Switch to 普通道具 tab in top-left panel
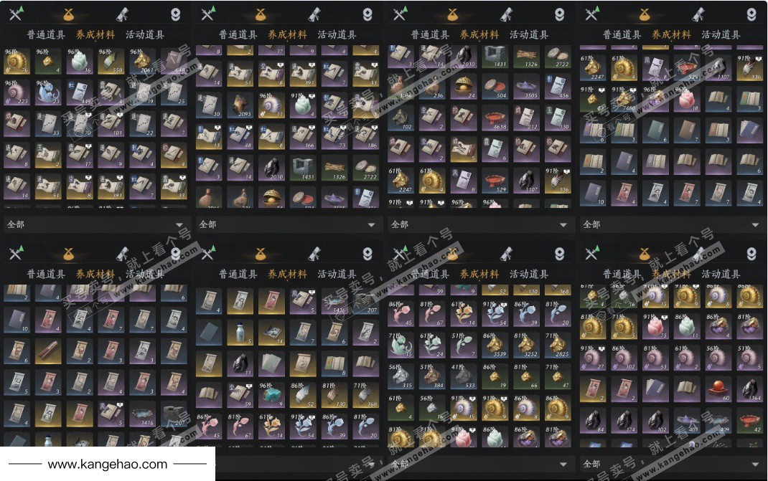 click(46, 34)
